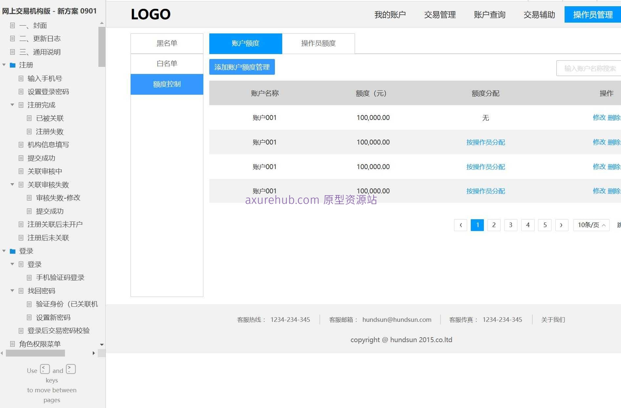The height and width of the screenshot is (408, 621).
Task: Click the 添加账户额度管理 button
Action: point(242,67)
